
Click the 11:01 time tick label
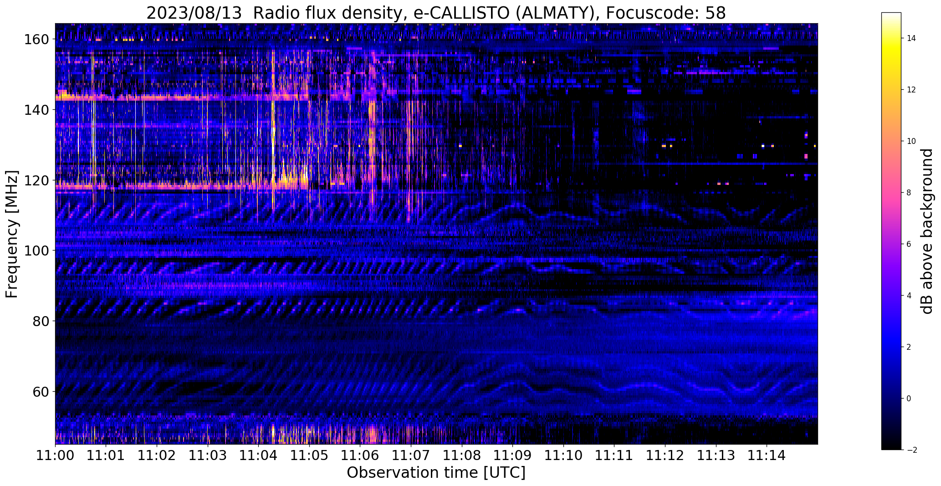pos(106,455)
